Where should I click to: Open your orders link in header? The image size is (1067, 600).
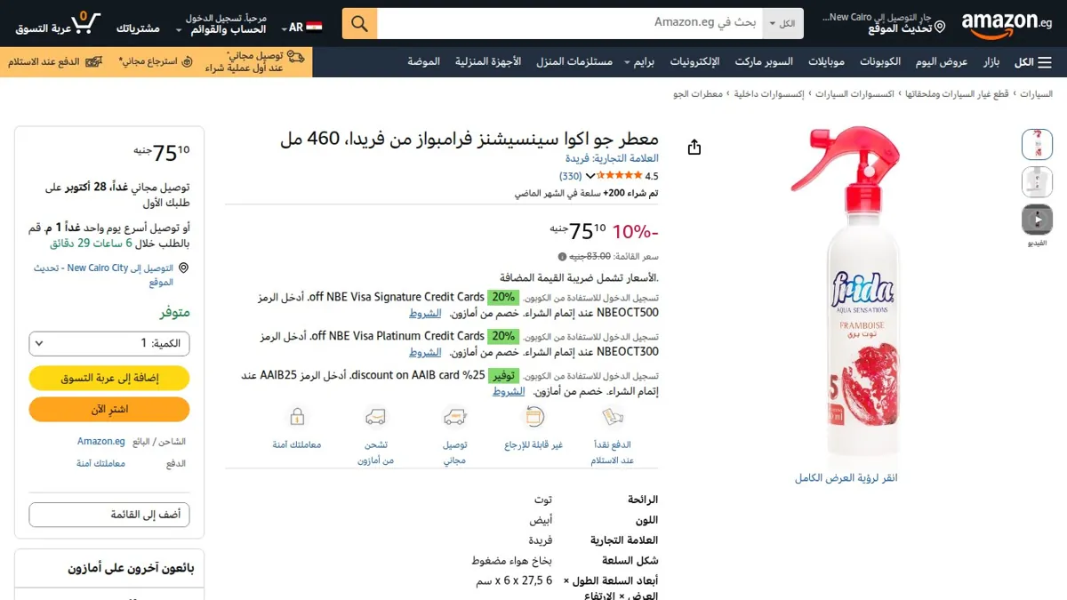pos(138,28)
